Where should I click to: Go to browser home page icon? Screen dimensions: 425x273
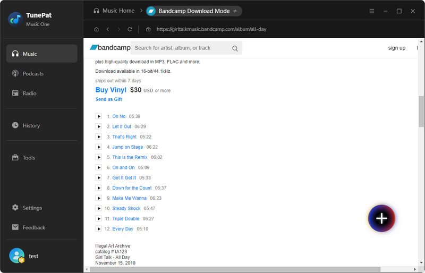pos(96,29)
